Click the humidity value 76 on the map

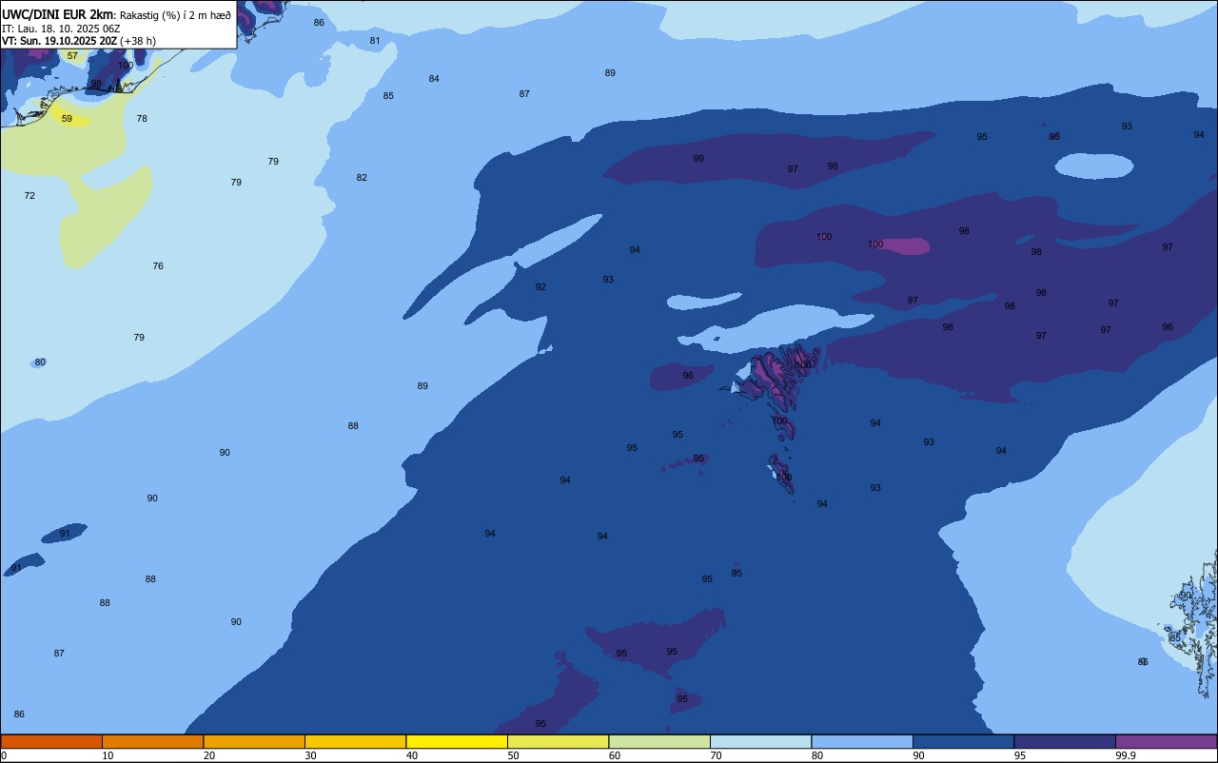coord(158,266)
